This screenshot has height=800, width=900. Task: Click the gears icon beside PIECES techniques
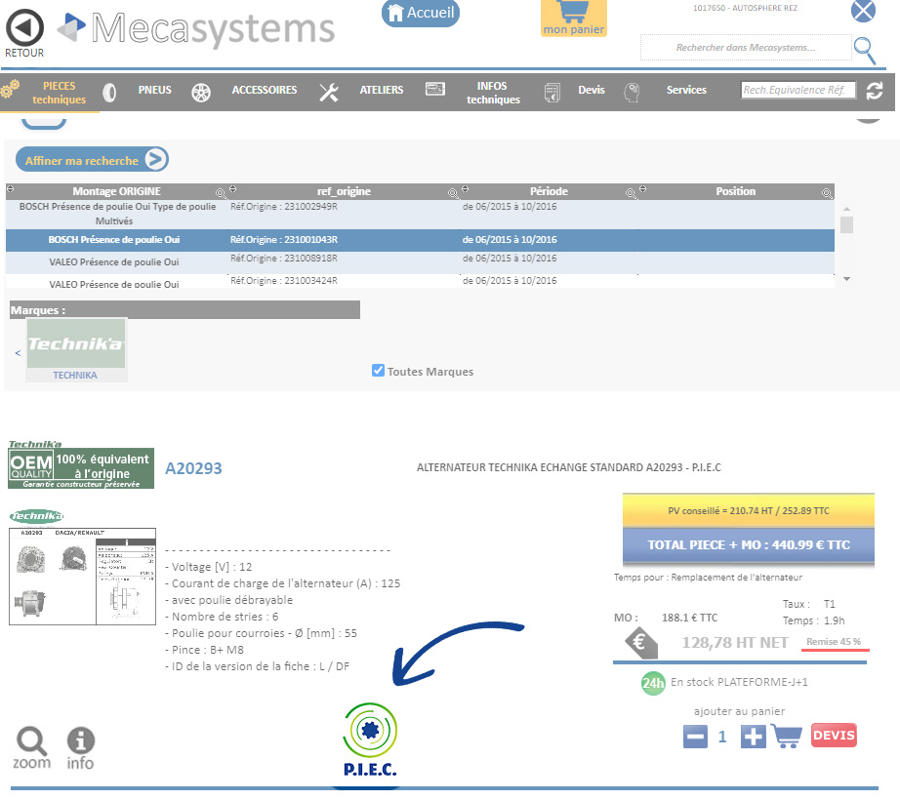pyautogui.click(x=10, y=89)
